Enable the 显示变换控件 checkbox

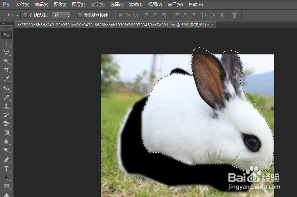click(x=80, y=15)
